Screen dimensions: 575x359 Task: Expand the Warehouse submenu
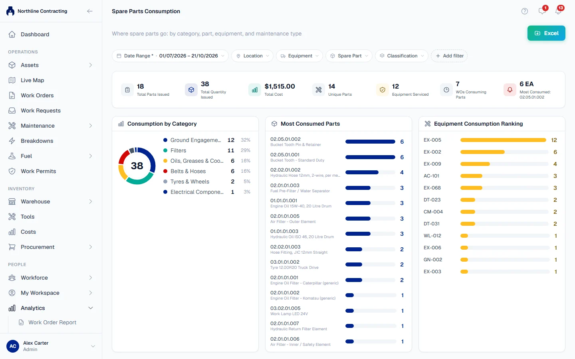click(91, 201)
